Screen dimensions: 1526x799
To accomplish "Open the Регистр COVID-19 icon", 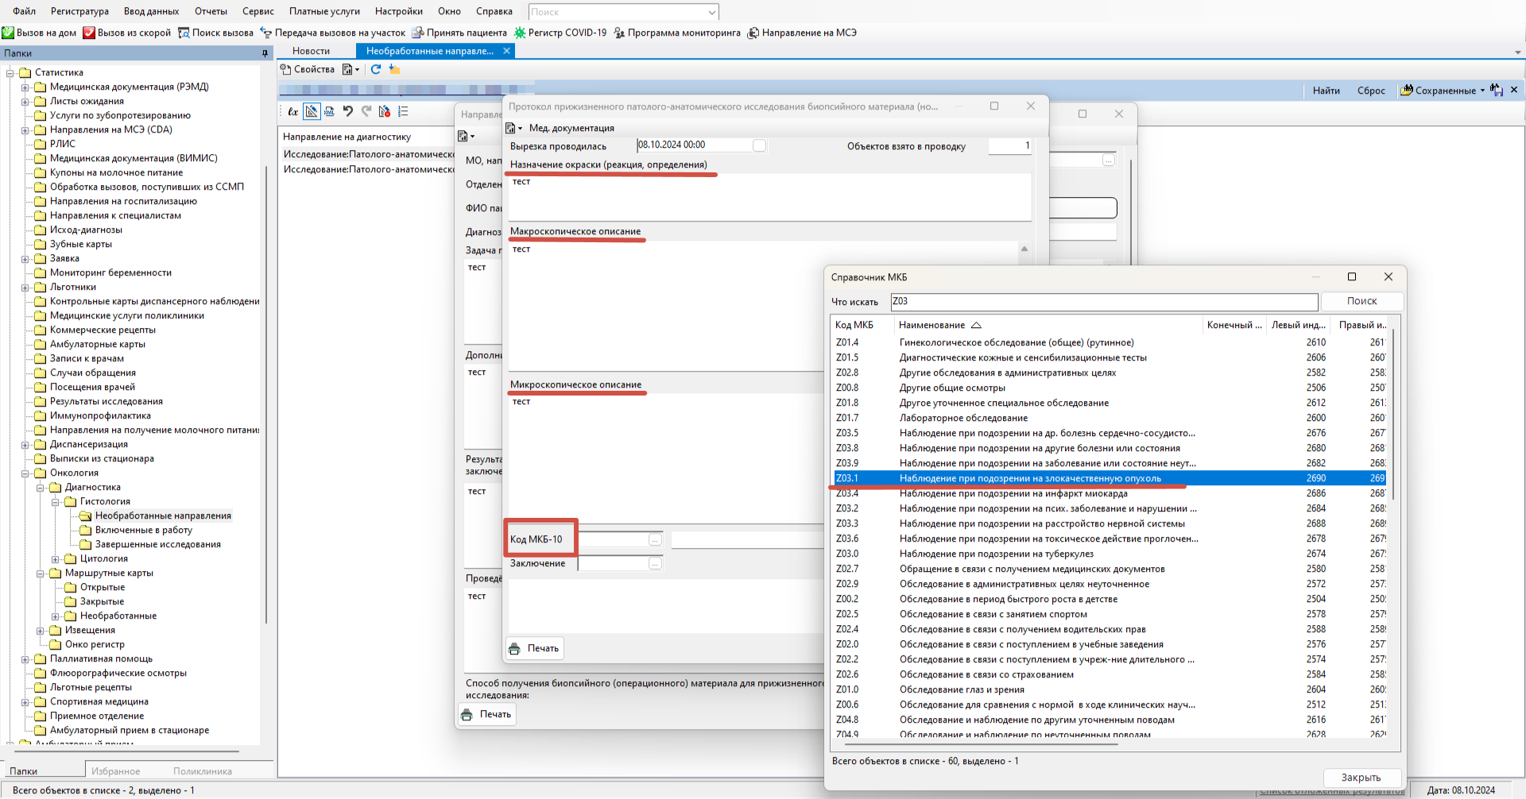I will [520, 33].
